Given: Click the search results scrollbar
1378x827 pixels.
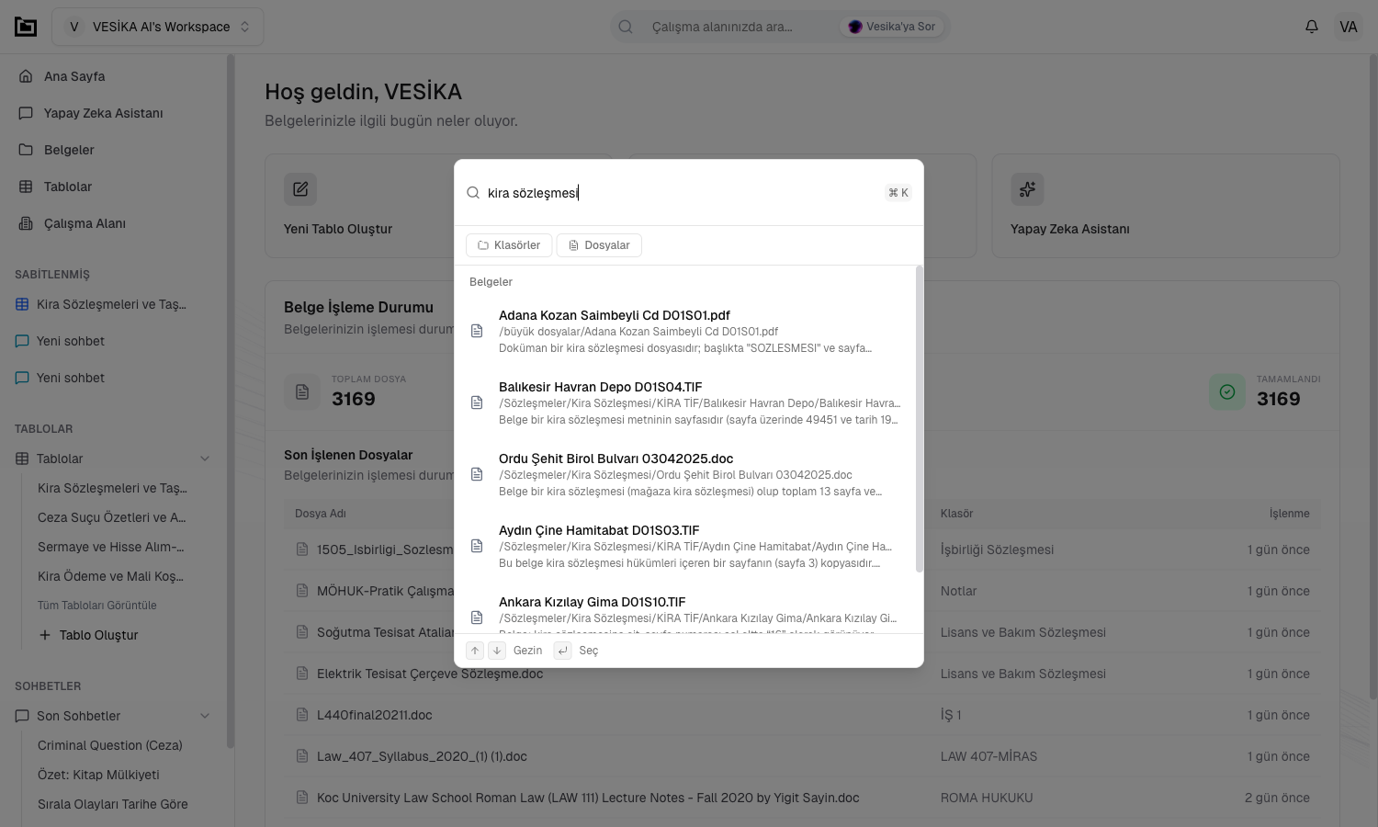Looking at the screenshot, I should click(919, 419).
